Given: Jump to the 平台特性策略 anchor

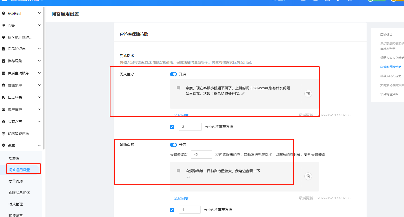Looking at the screenshot, I should tap(389, 94).
